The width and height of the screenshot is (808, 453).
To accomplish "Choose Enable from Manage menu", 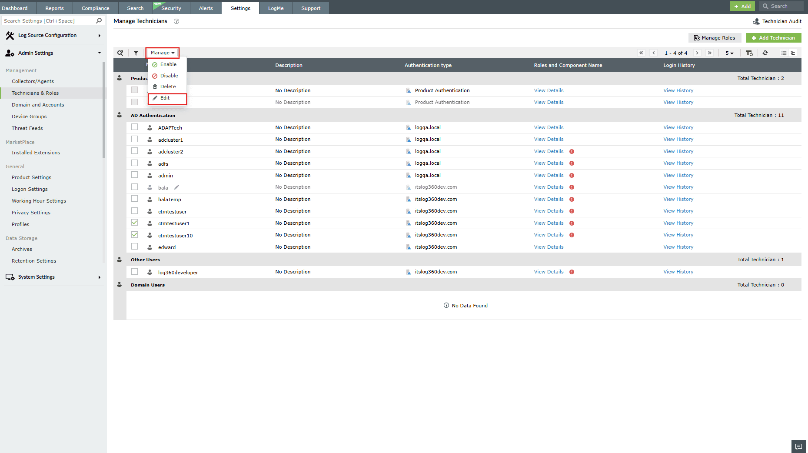I will [167, 64].
